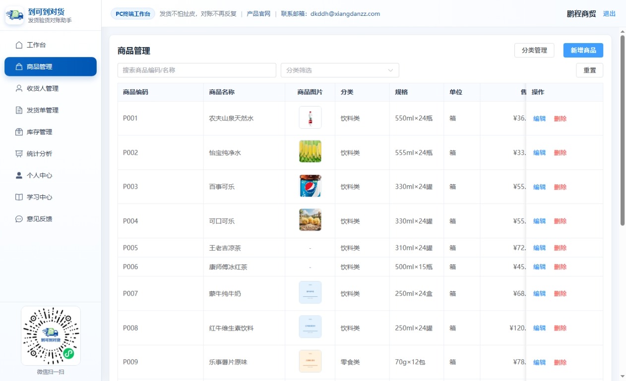Click the 收货人管理 person icon

pos(19,89)
